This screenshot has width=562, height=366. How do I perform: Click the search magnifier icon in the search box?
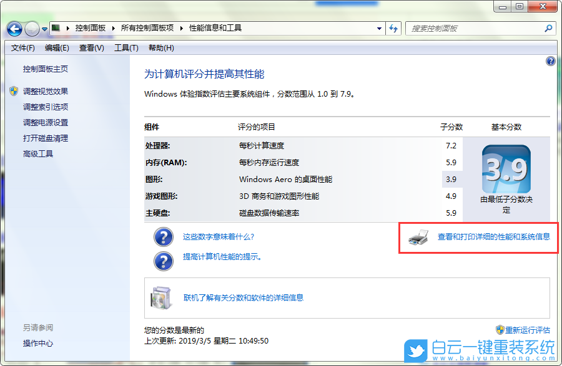548,29
